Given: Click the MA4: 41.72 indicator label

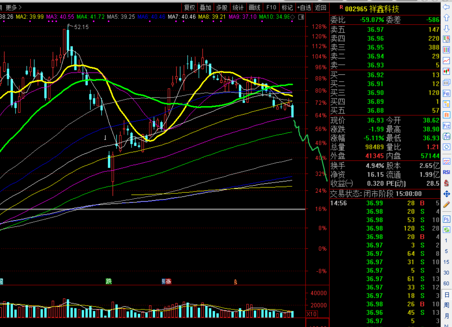Looking at the screenshot, I should click(90, 17).
